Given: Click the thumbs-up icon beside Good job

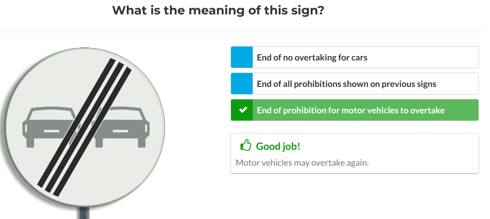Looking at the screenshot, I should click(x=246, y=146).
